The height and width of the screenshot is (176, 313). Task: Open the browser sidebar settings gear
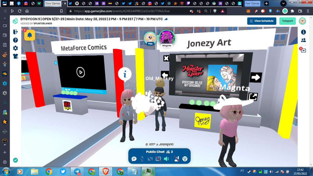pos(5,162)
